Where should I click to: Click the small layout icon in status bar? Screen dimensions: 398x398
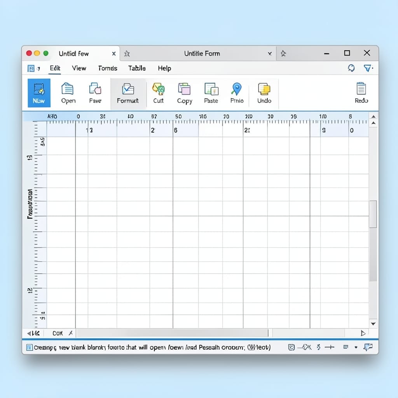(x=346, y=347)
